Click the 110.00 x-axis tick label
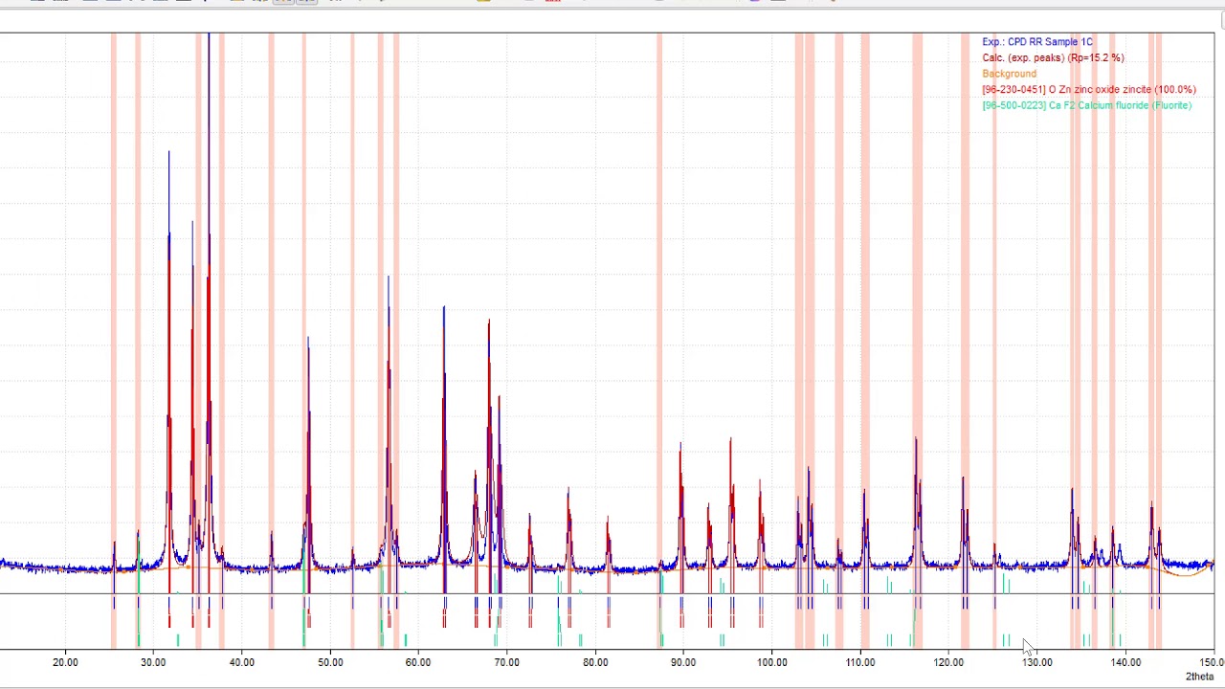 pyautogui.click(x=860, y=662)
